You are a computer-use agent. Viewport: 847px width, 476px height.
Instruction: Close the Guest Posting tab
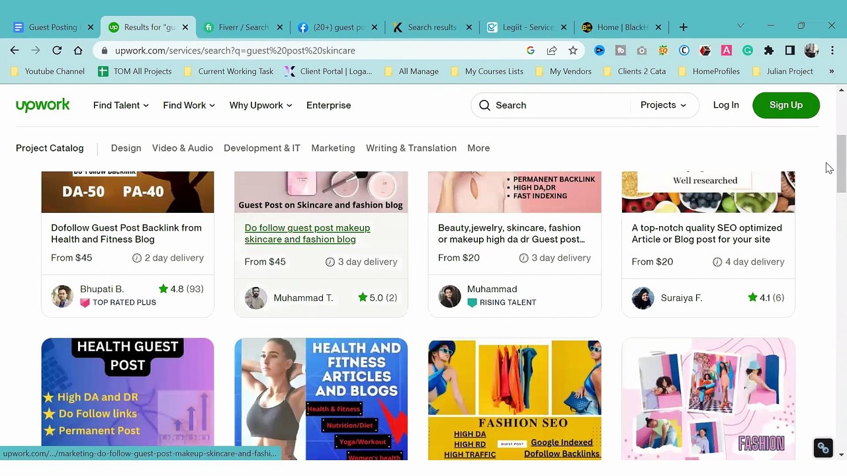(91, 27)
